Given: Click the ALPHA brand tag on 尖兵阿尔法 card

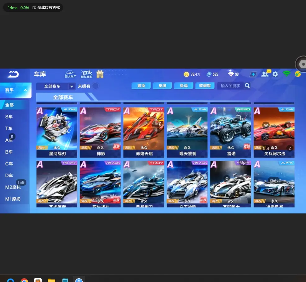Looking at the screenshot, I should [x=287, y=110].
